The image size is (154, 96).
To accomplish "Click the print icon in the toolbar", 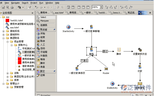I will click(x=12, y=7).
